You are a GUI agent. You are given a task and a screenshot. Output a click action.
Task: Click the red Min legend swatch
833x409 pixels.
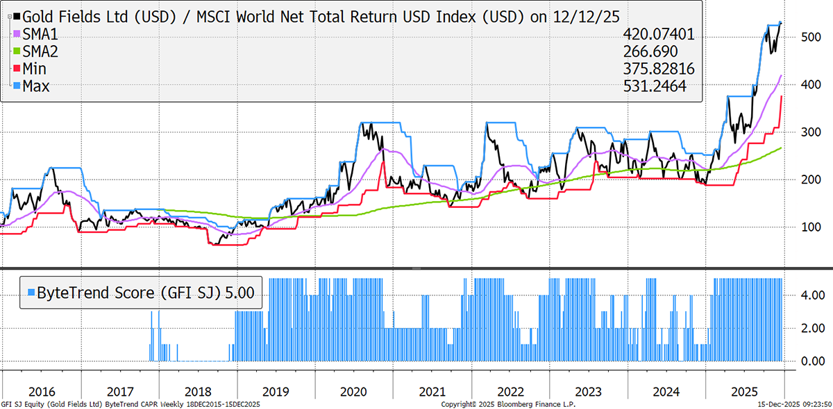click(x=15, y=69)
